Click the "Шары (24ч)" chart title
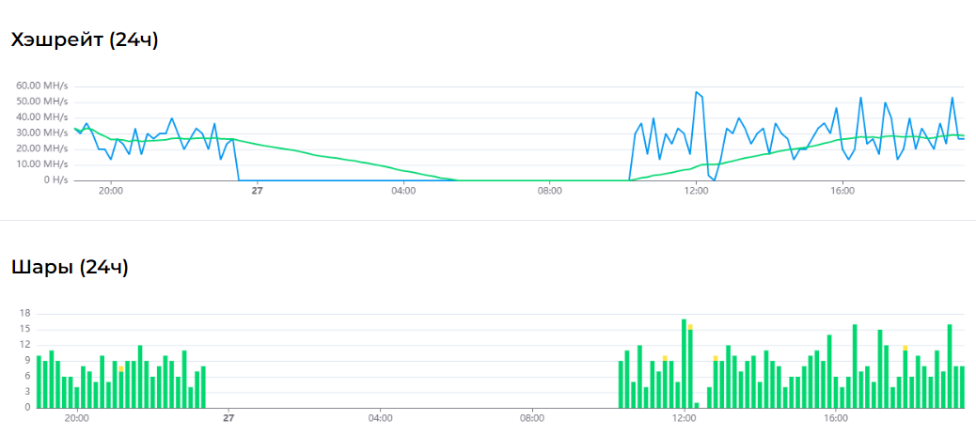Viewport: 976px width, 436px height. tap(70, 268)
